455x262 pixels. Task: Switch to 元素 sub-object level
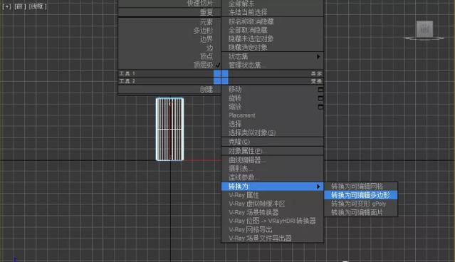coord(206,22)
